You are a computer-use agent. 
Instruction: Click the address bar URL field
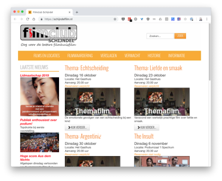click(79, 19)
